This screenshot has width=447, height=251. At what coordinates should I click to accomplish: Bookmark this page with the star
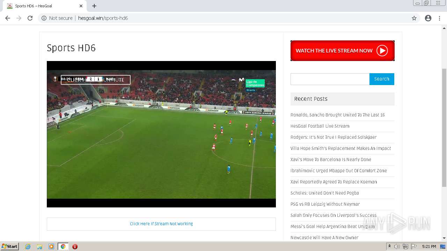tap(414, 18)
